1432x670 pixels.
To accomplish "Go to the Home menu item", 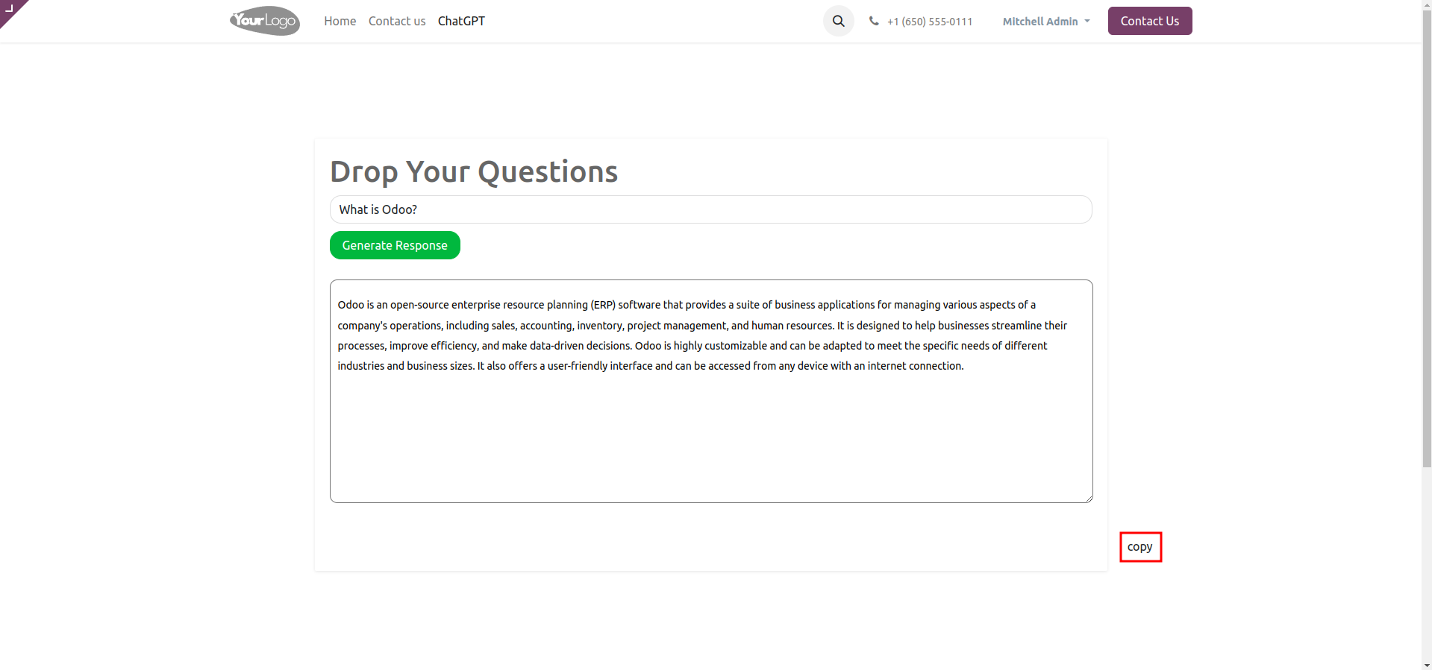I will (340, 21).
